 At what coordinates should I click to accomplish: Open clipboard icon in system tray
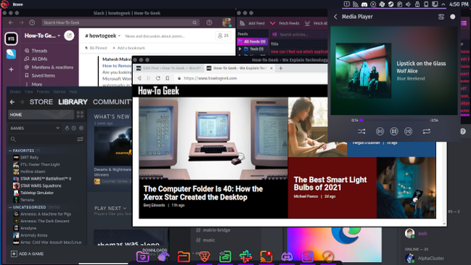pyautogui.click(x=399, y=4)
